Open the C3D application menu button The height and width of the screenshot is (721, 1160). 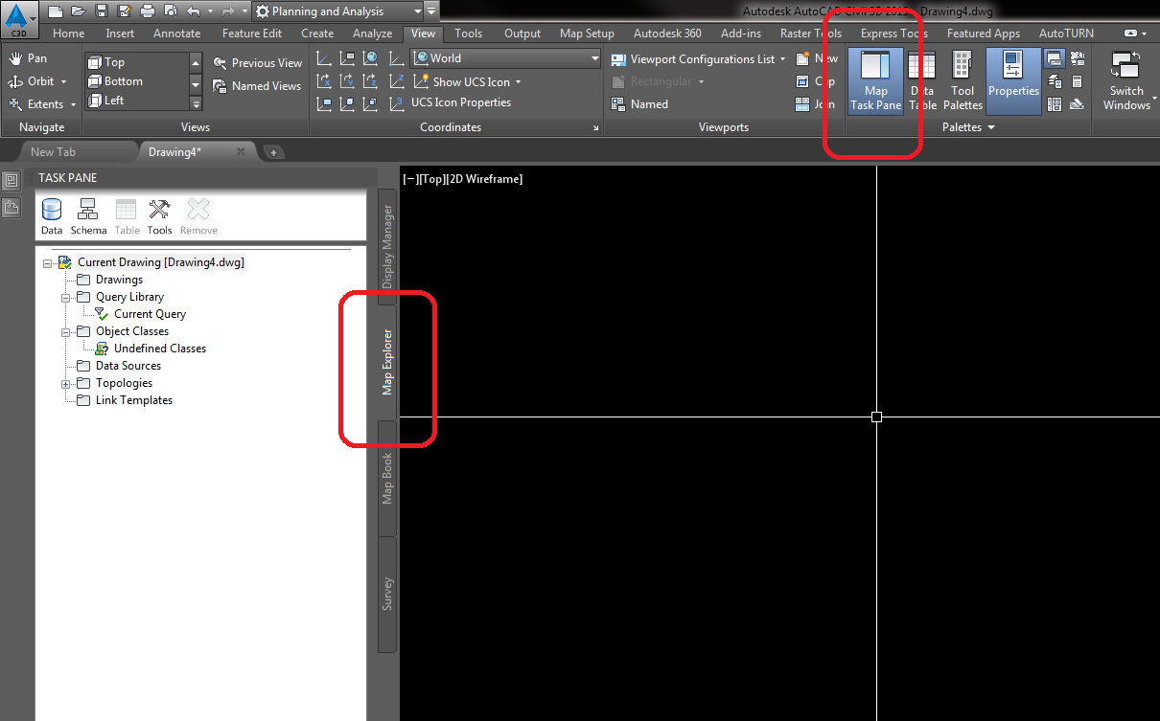tap(19, 19)
